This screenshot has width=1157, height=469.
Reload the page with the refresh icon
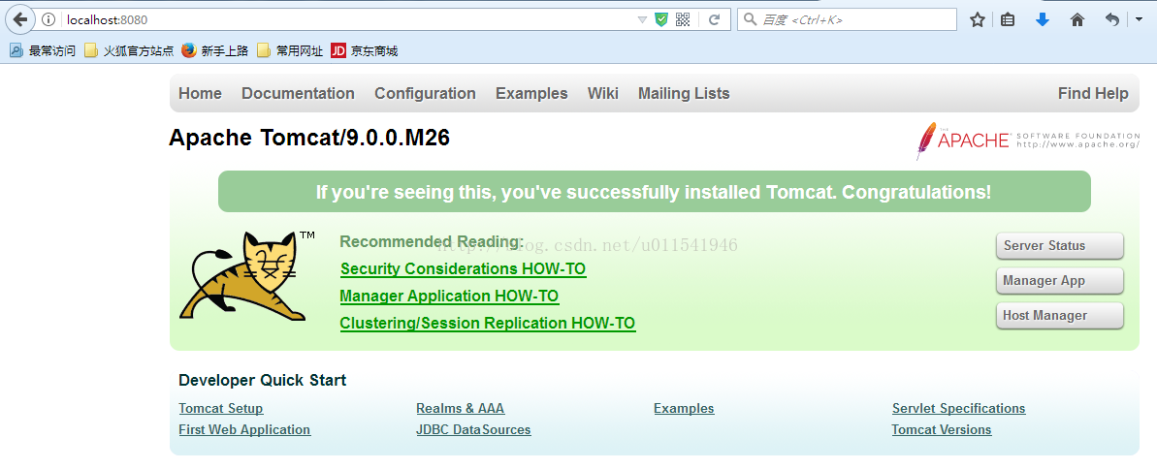coord(714,20)
